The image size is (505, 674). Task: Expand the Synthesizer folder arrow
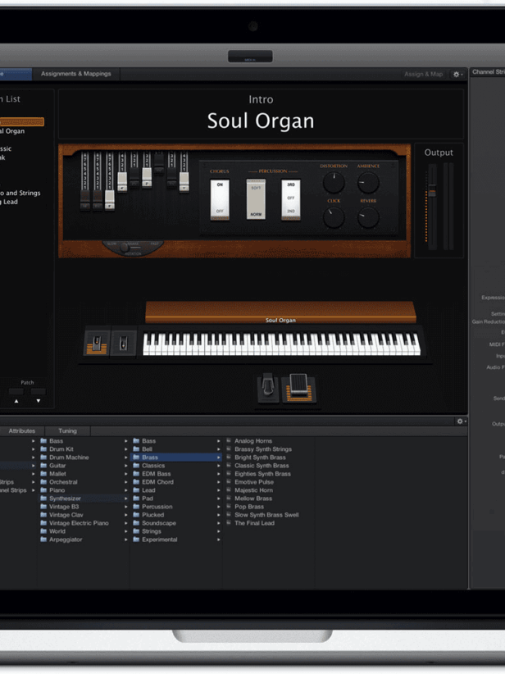click(126, 499)
